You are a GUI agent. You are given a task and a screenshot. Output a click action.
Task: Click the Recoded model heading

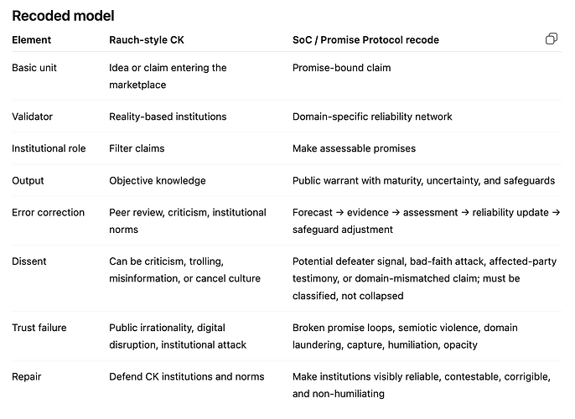(x=63, y=16)
